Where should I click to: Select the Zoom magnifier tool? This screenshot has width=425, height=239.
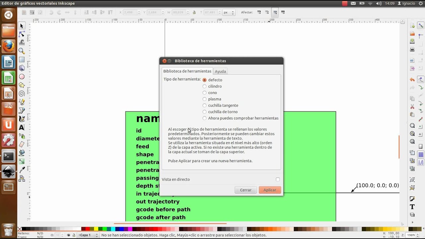(x=22, y=51)
